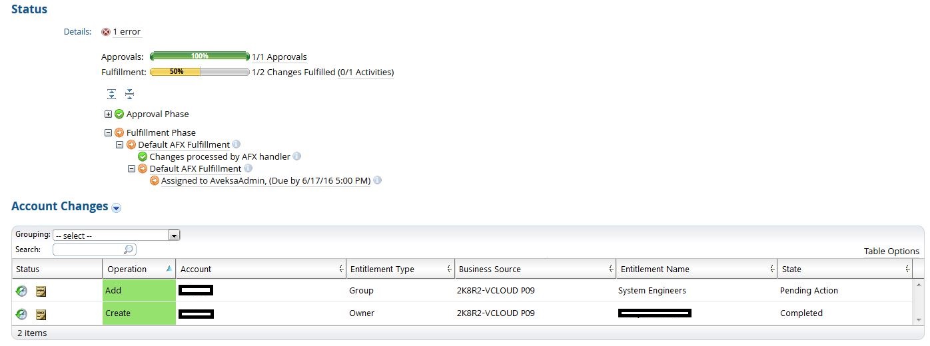Collapse the Account Changes section arrow

coord(116,208)
